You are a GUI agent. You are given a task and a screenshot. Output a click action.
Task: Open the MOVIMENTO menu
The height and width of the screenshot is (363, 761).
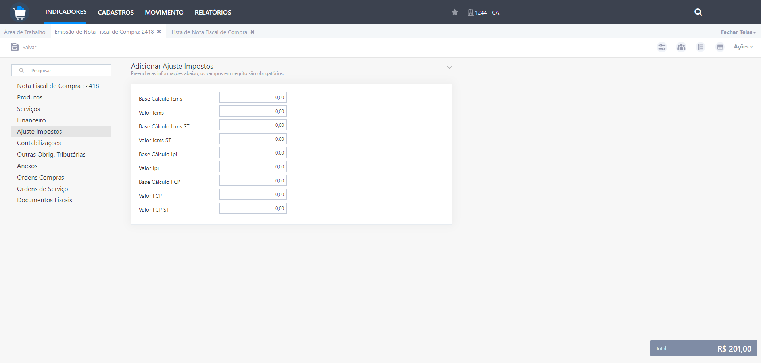tap(164, 12)
